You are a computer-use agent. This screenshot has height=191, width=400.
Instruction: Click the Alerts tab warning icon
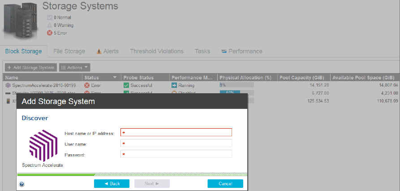coord(99,51)
